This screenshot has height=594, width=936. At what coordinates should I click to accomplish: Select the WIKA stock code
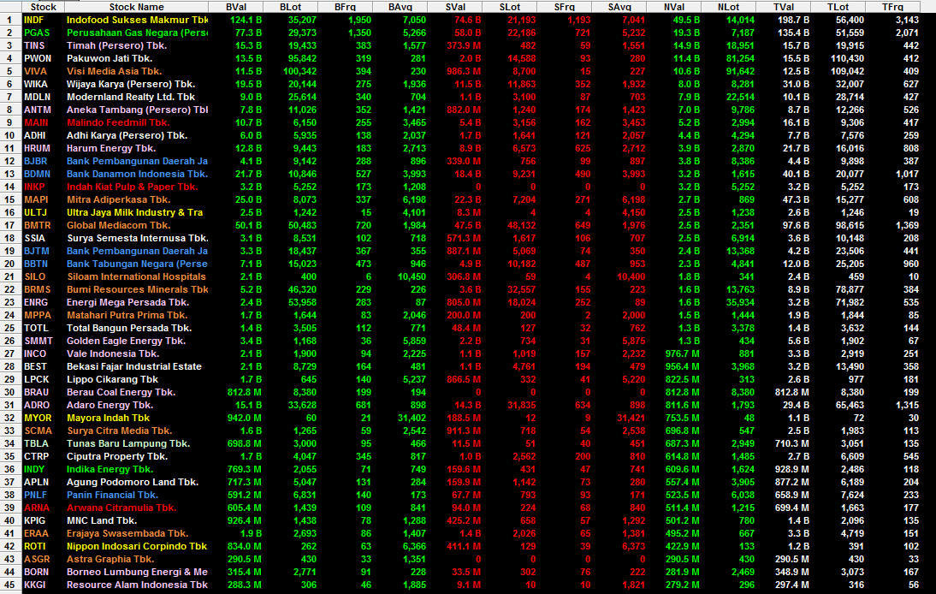click(x=36, y=84)
